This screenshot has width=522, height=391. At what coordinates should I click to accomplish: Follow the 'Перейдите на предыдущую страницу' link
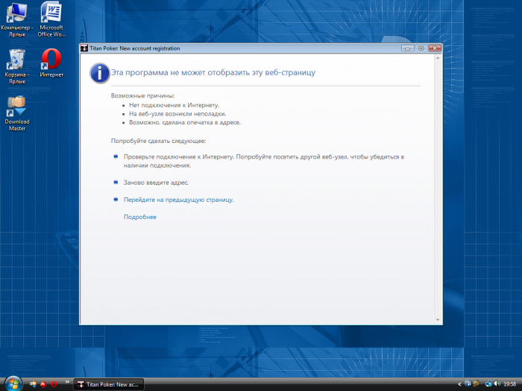pos(179,200)
